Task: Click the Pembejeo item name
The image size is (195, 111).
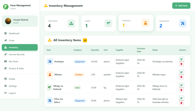Action: pos(59,62)
